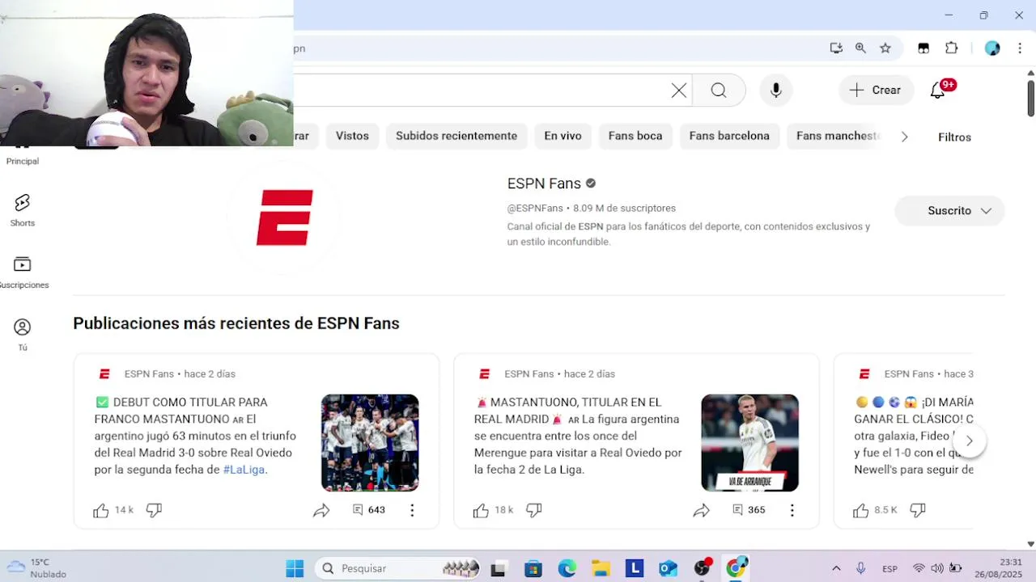
Task: Click the Pesquisar taskbar search box
Action: [397, 568]
